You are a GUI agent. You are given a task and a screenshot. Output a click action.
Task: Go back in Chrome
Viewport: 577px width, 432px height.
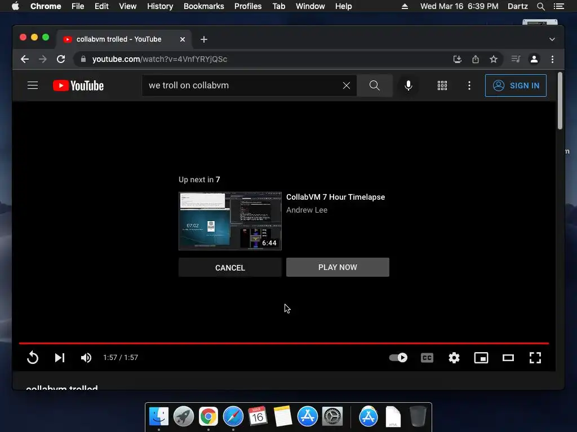[25, 59]
